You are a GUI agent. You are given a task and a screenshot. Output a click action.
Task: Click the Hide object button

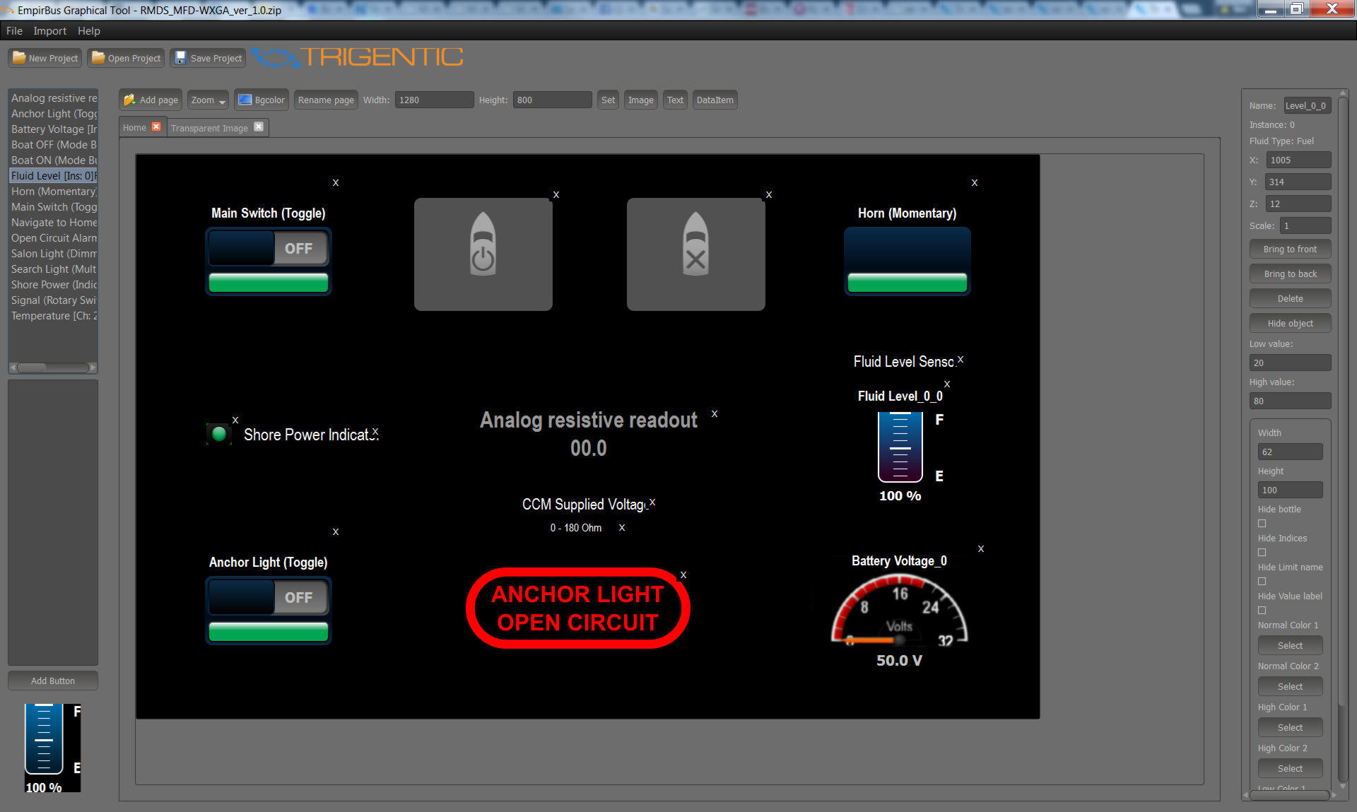click(x=1290, y=323)
